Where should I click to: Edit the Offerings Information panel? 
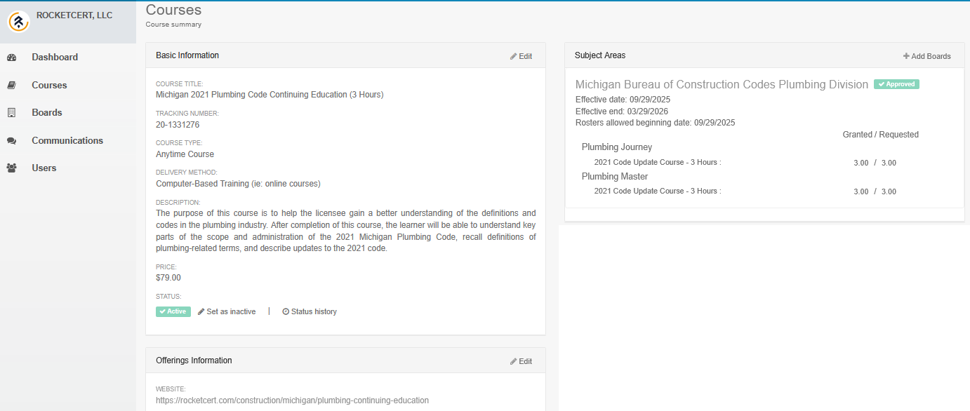[521, 361]
